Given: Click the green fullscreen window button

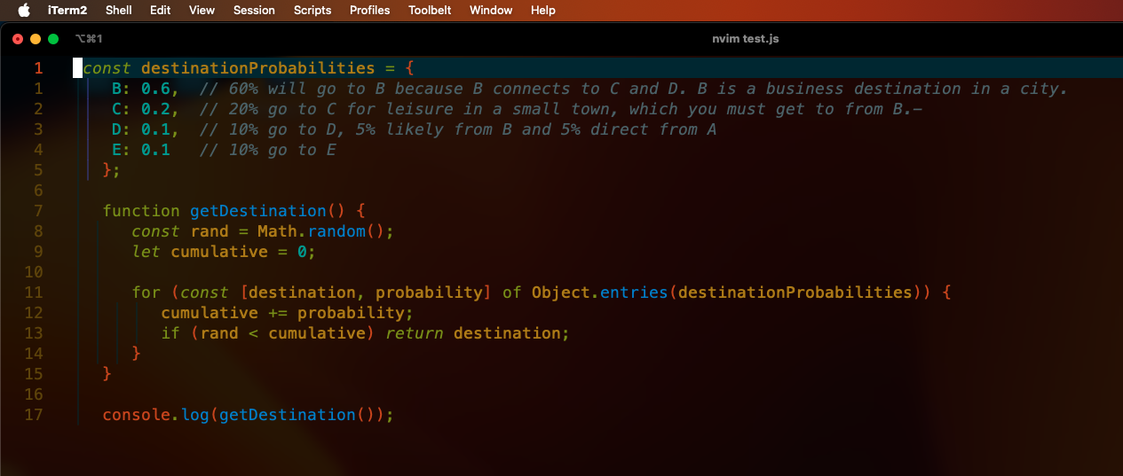Looking at the screenshot, I should (53, 39).
